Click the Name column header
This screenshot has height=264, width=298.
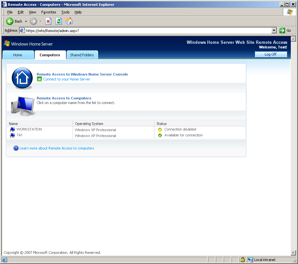click(x=40, y=124)
